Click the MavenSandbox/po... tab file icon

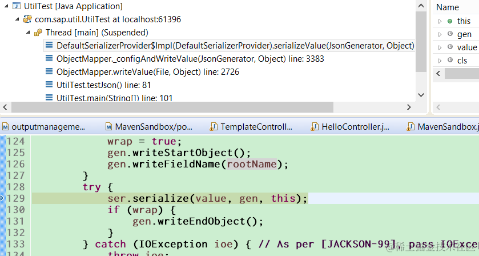pos(108,127)
